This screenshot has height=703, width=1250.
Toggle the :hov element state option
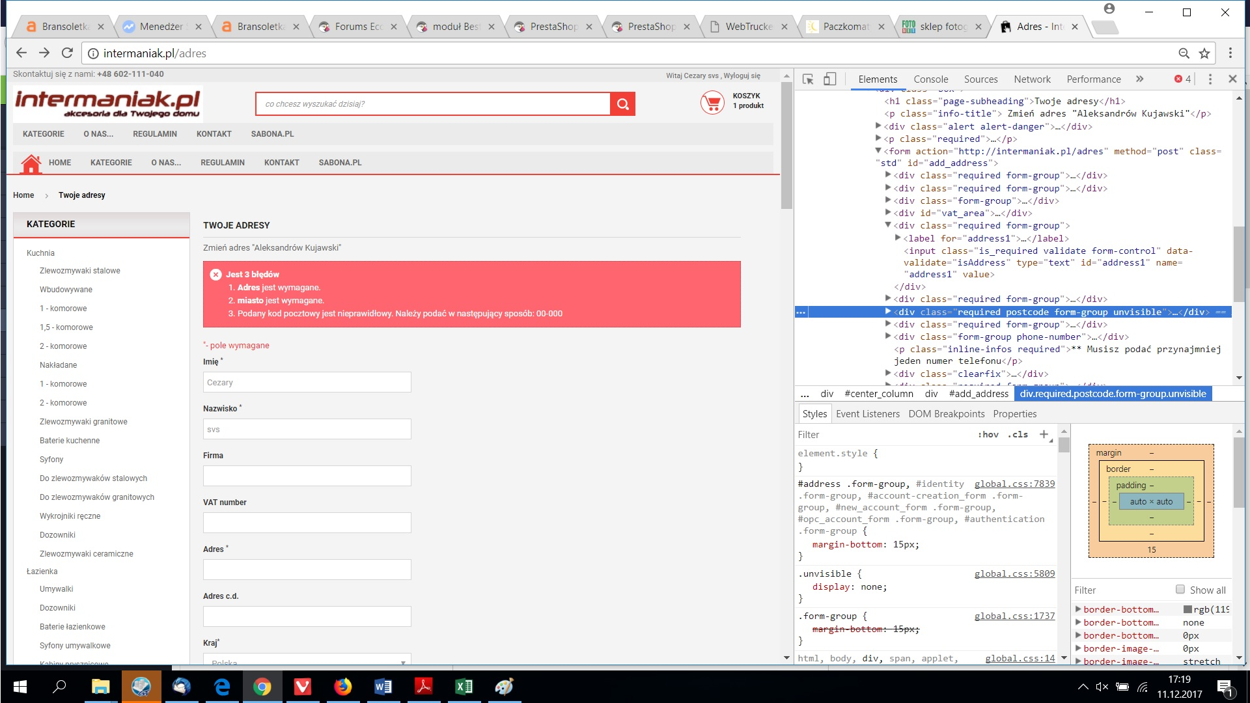(x=988, y=434)
